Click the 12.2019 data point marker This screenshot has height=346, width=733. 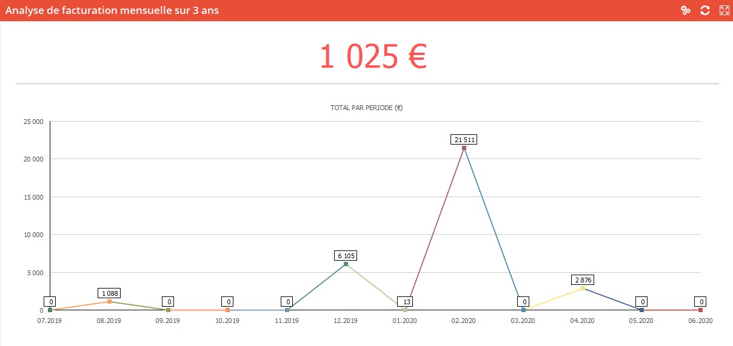click(x=346, y=264)
